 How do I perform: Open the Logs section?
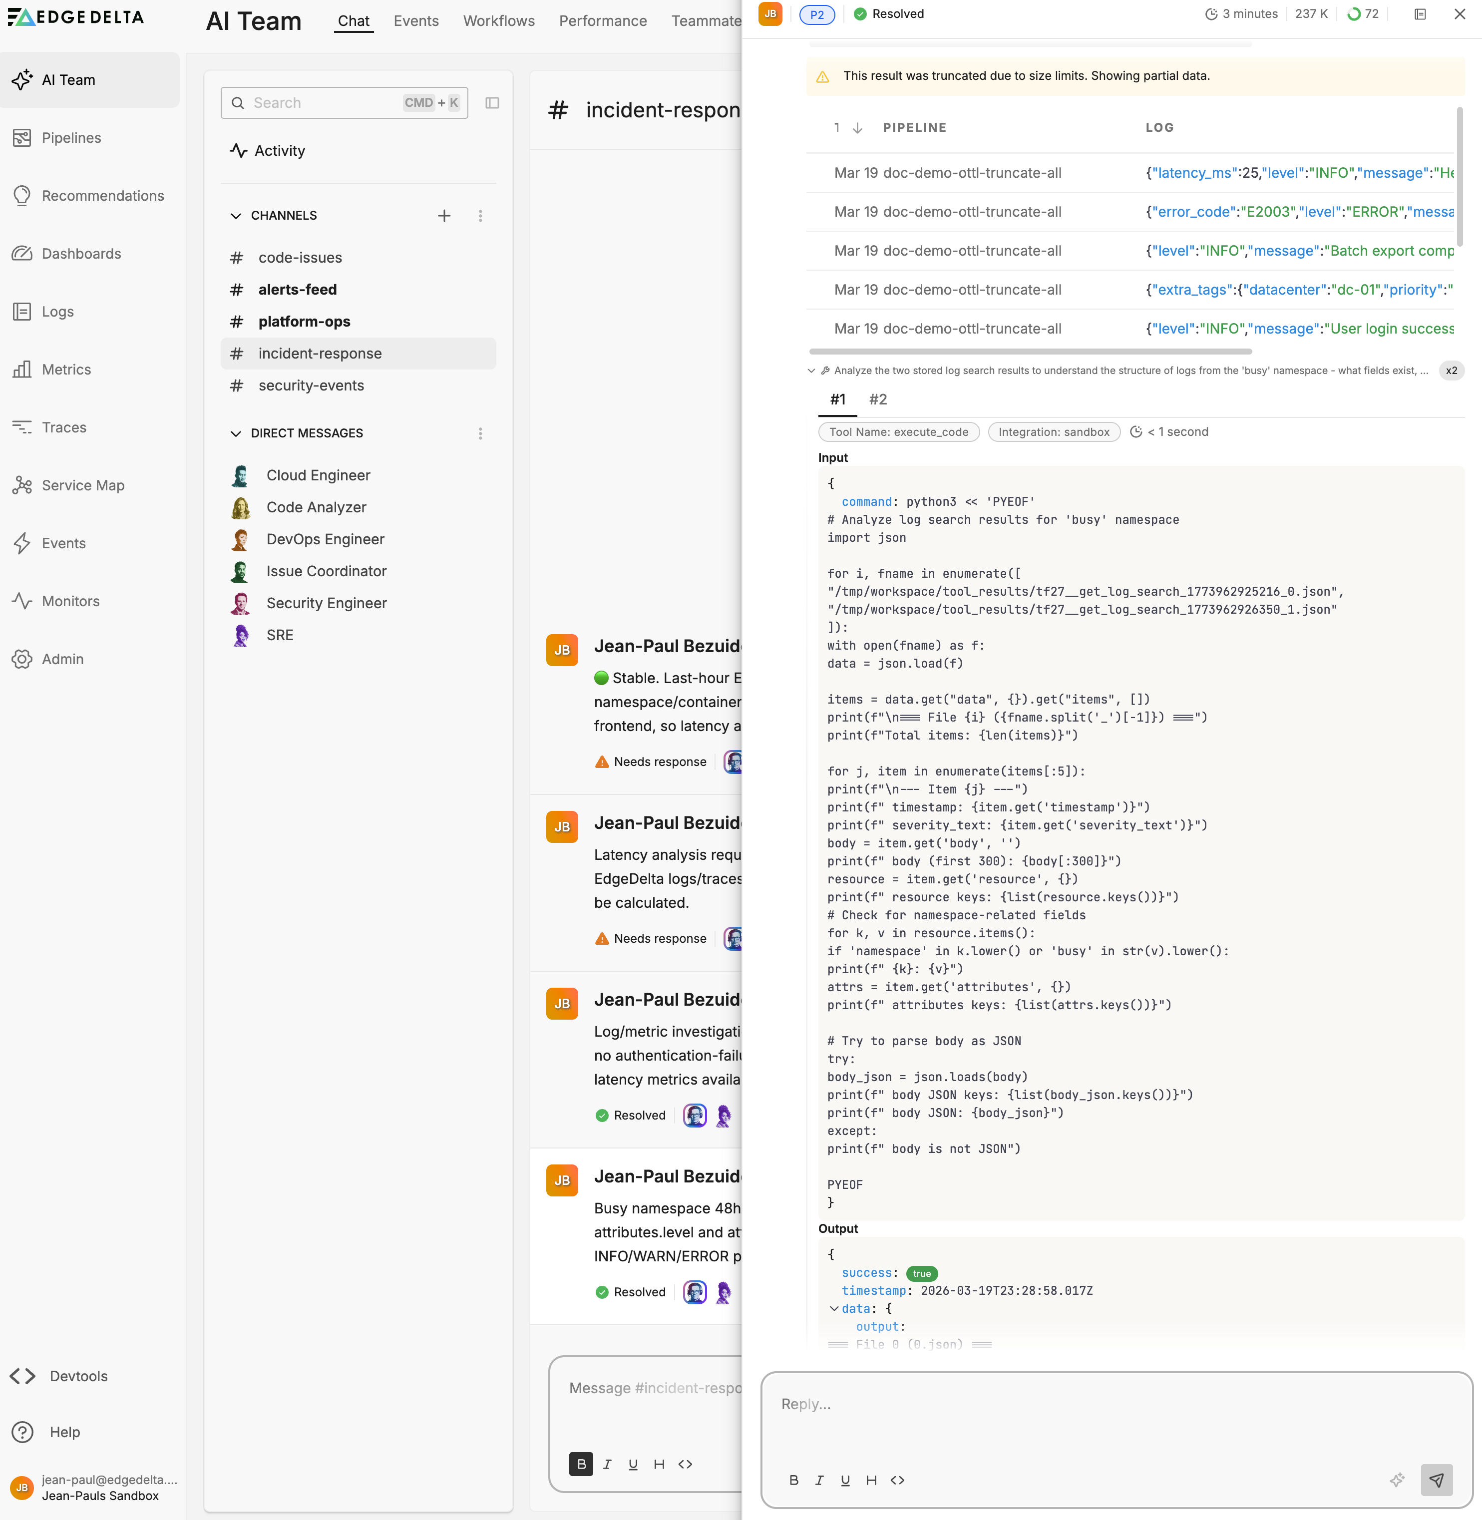tap(57, 311)
